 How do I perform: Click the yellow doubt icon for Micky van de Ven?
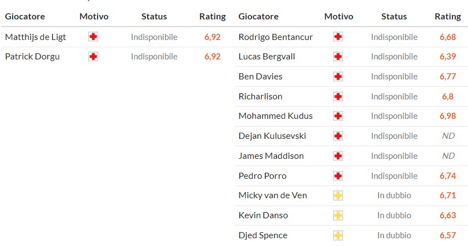tap(338, 195)
